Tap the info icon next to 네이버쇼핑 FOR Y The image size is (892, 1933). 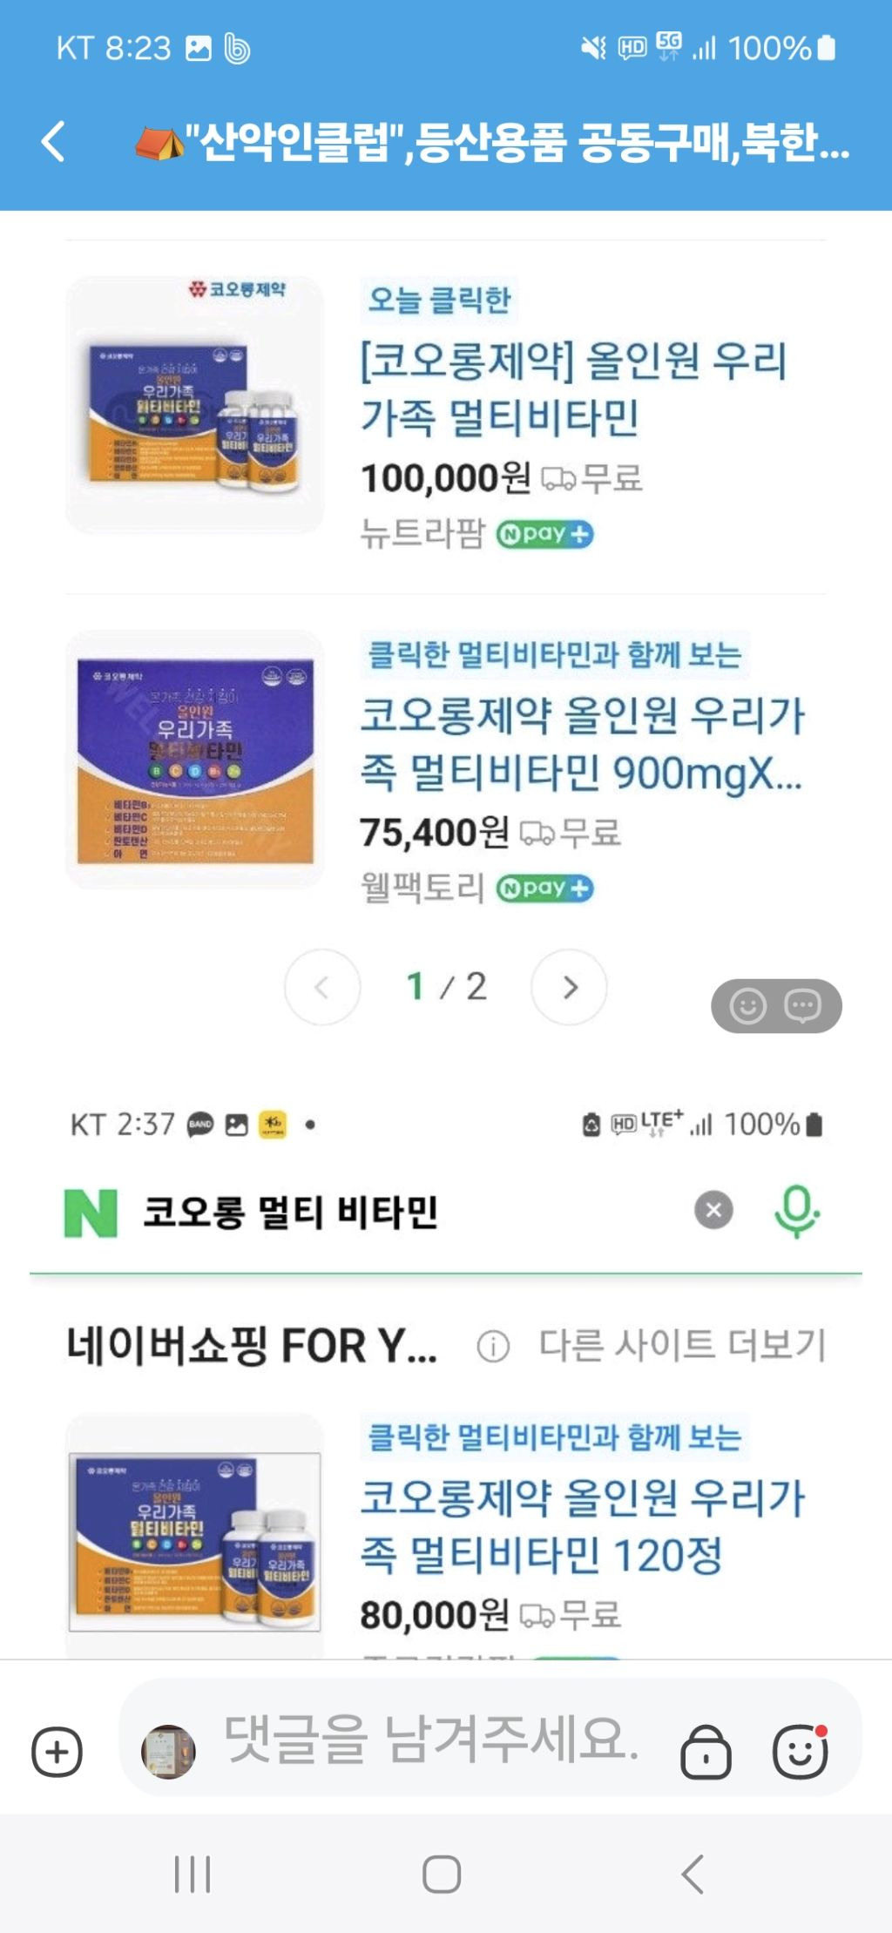493,1347
